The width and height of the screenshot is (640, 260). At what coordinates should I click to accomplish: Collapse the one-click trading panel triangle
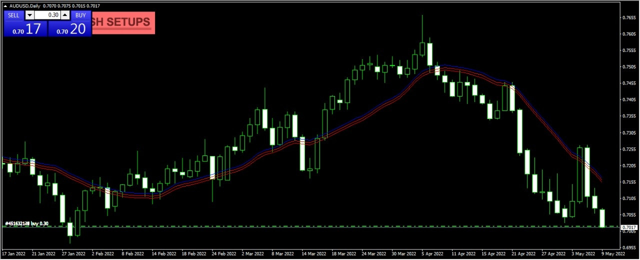tap(5, 5)
